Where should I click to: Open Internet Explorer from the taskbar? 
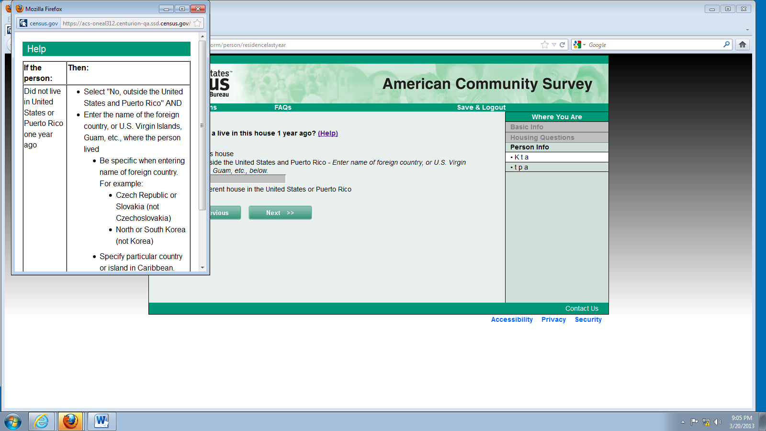(x=42, y=421)
